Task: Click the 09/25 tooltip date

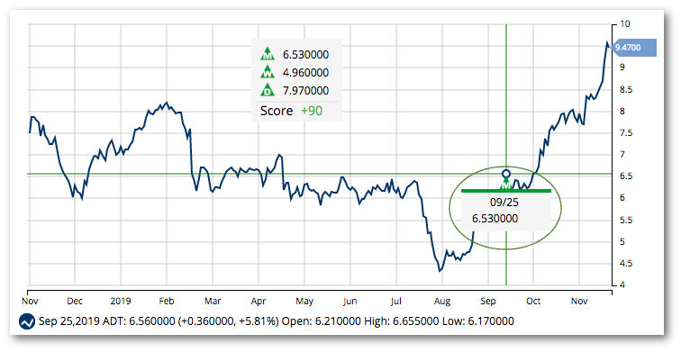Action: click(x=504, y=203)
